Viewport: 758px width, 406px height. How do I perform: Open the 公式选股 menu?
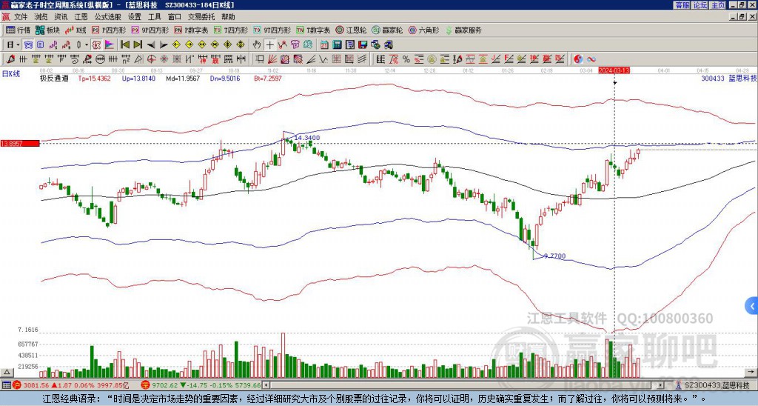click(108, 17)
